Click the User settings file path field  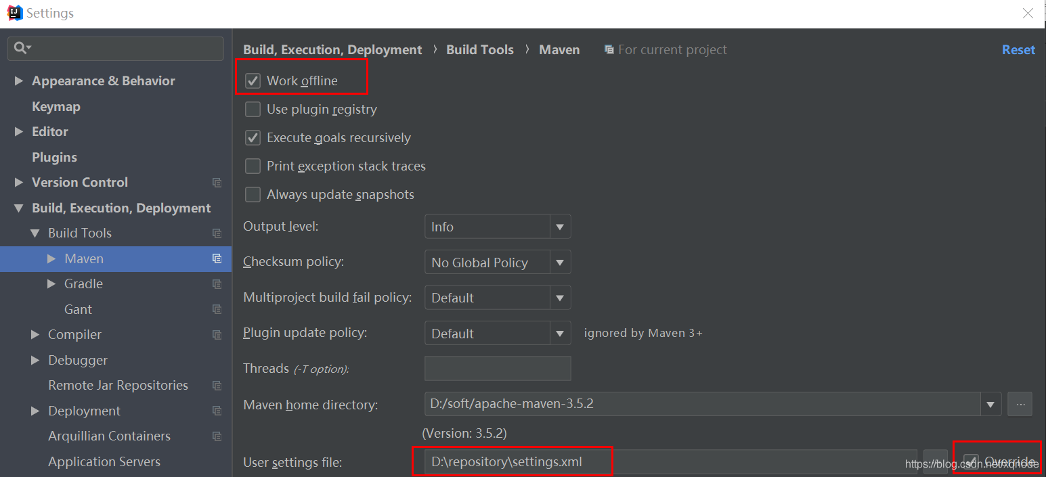(663, 462)
